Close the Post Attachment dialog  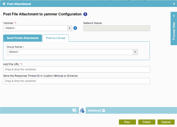[x=174, y=4]
